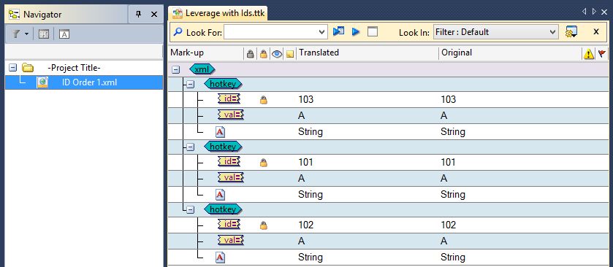
Task: Collapse the -Project Title- folder
Action: coord(13,68)
